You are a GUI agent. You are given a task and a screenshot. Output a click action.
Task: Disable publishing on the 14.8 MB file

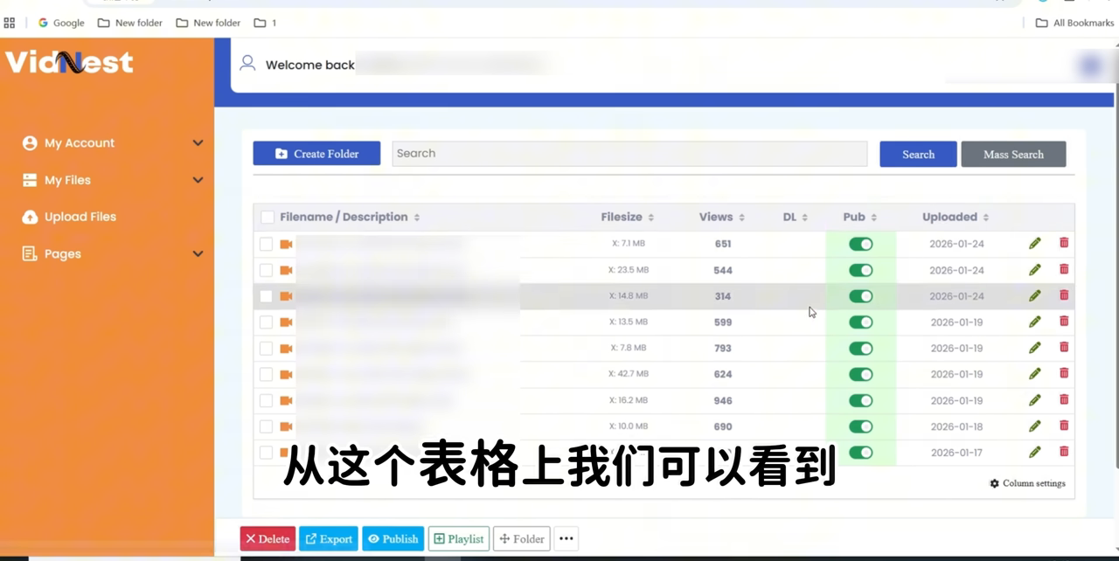(861, 296)
